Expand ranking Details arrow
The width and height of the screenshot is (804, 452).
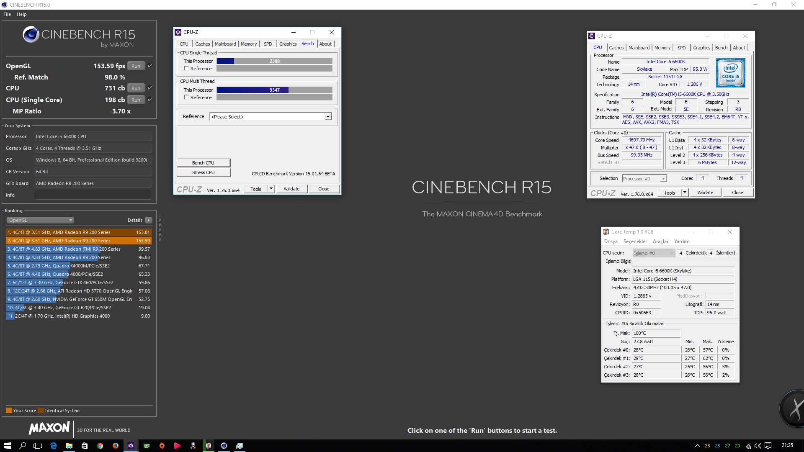(149, 220)
